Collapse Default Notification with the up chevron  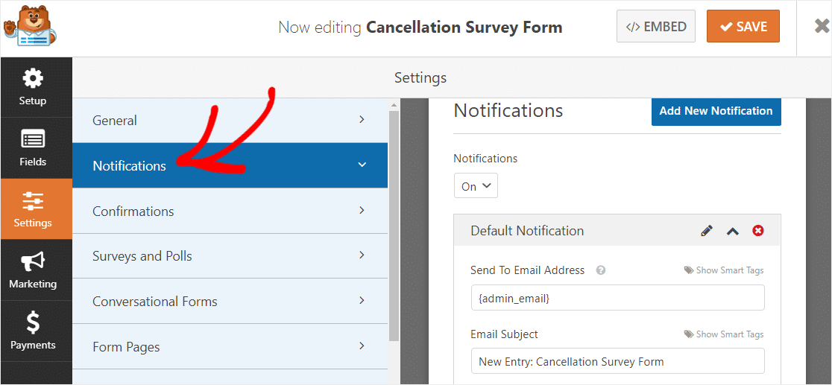click(x=733, y=231)
